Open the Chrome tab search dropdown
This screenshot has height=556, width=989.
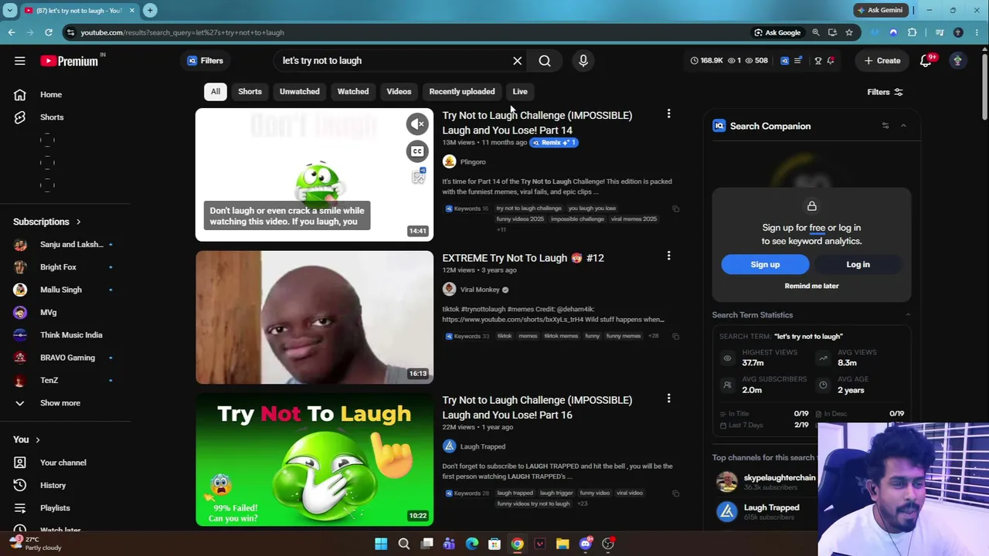11,10
